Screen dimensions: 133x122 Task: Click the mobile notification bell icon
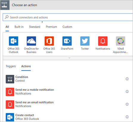coord(10,92)
